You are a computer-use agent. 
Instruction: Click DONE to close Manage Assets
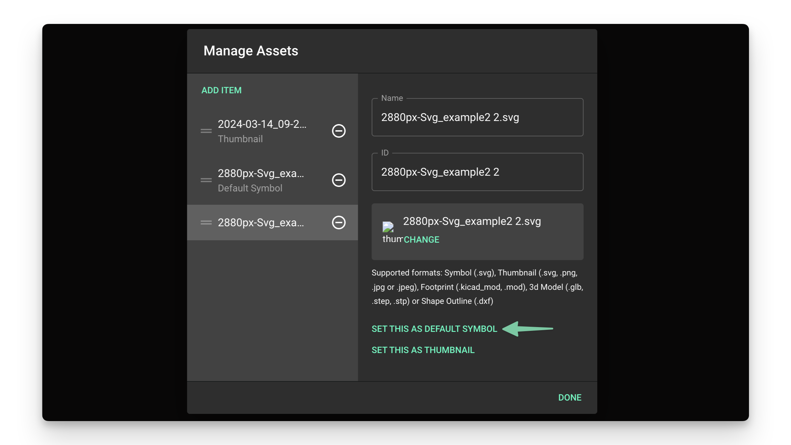[570, 397]
